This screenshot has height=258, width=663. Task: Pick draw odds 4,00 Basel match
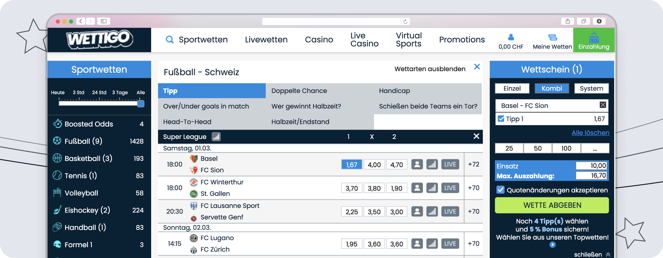coord(374,165)
